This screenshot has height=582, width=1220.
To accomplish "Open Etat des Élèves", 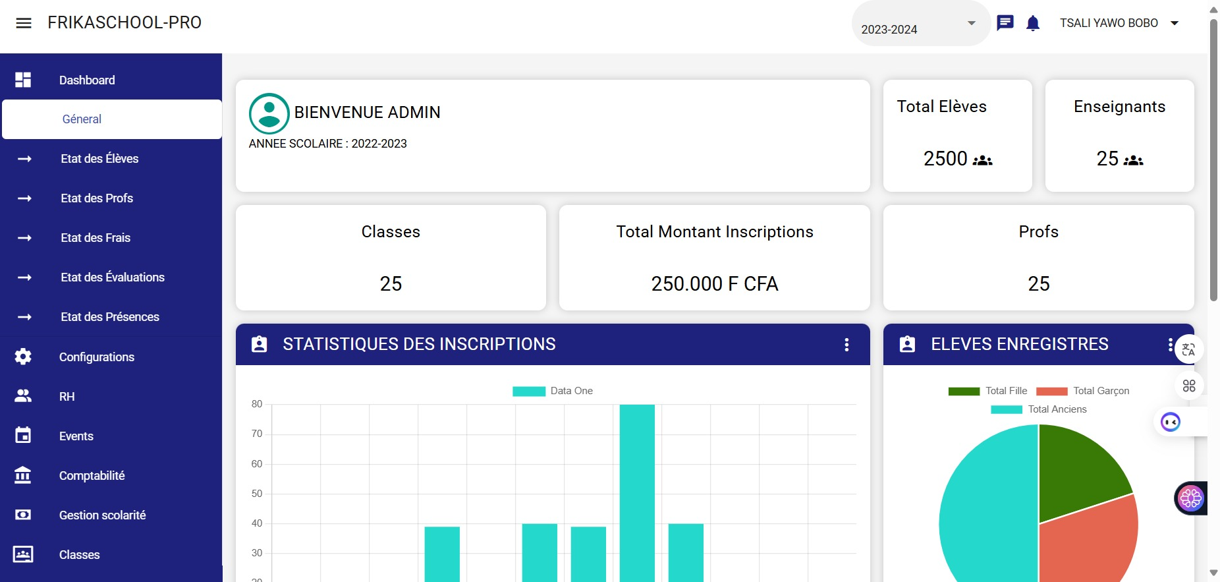I will pyautogui.click(x=99, y=159).
